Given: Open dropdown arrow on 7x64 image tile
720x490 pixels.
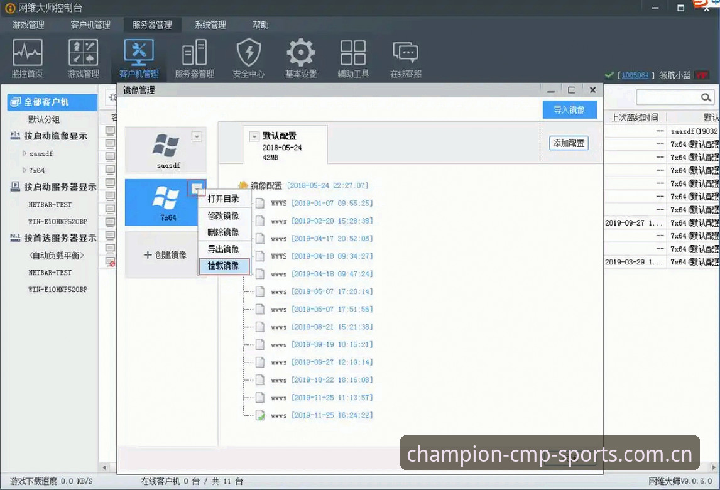Looking at the screenshot, I should coord(197,188).
